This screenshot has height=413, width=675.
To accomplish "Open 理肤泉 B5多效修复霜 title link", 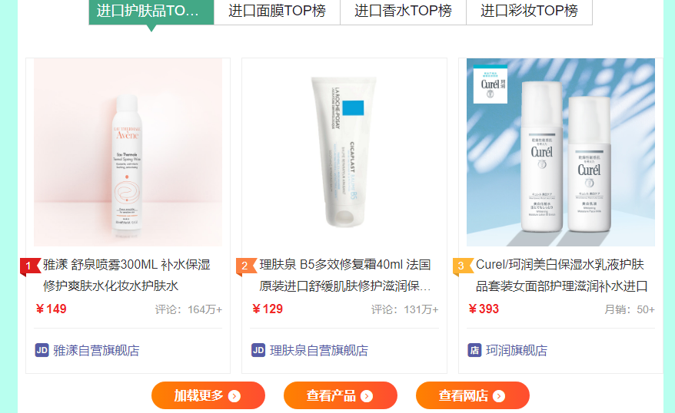I will point(345,275).
